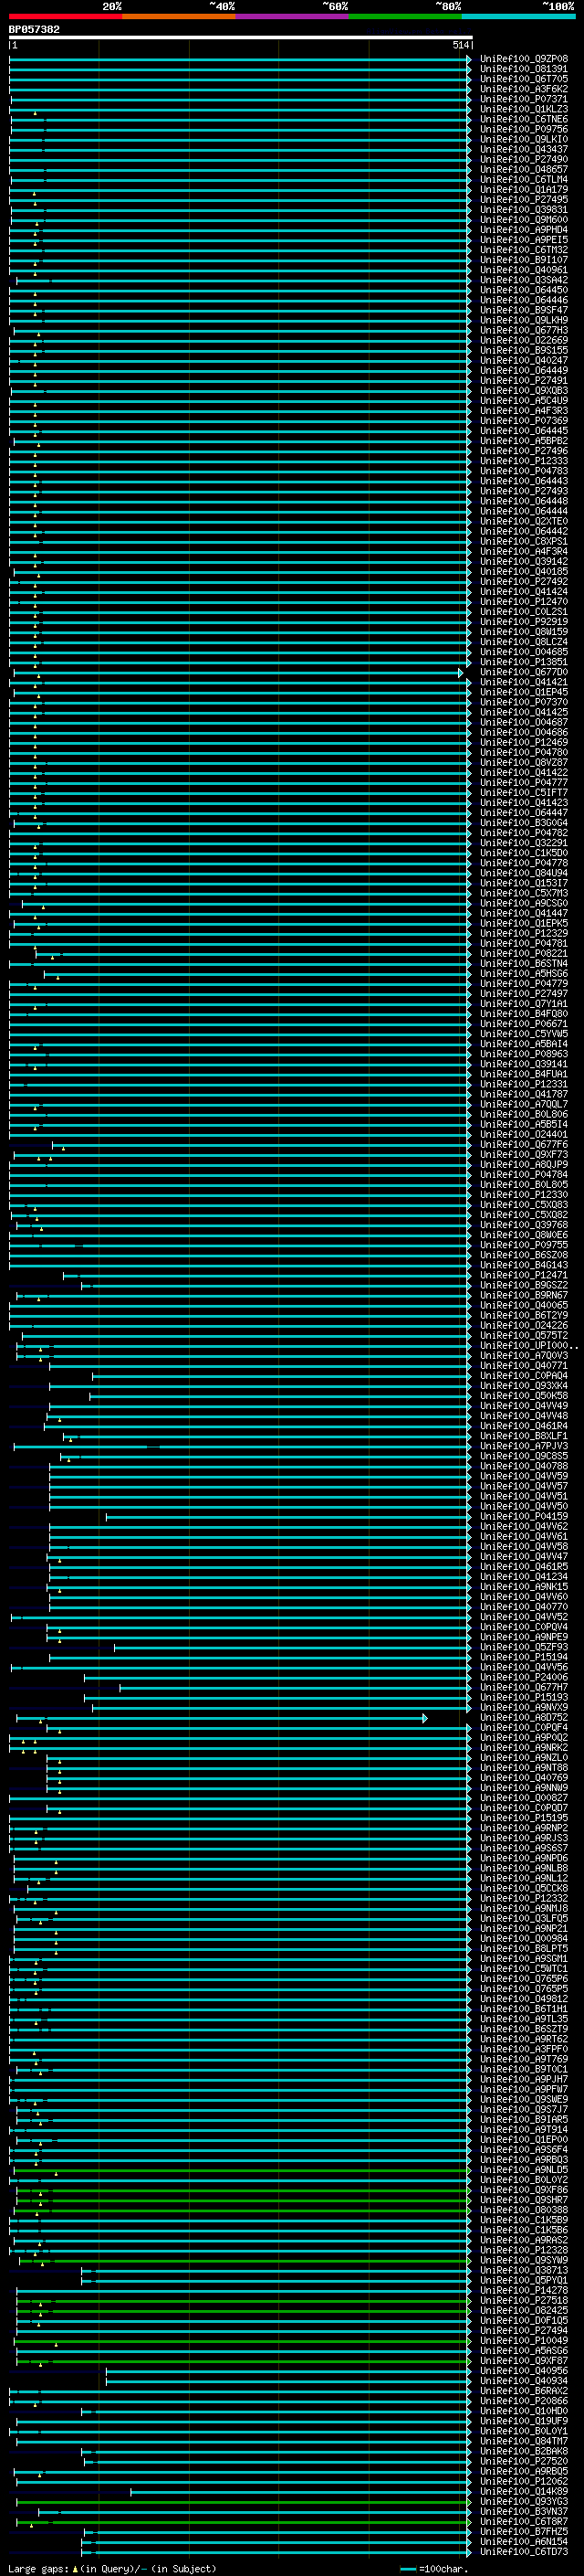Select hit label UniRef100_P04783
The width and height of the screenshot is (584, 2576).
point(524,471)
